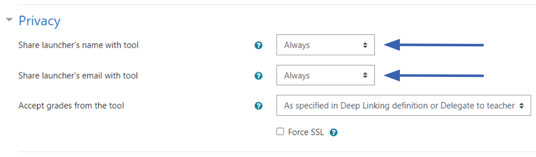Open Share launcher's email dropdown
536x157 pixels.
coord(325,75)
